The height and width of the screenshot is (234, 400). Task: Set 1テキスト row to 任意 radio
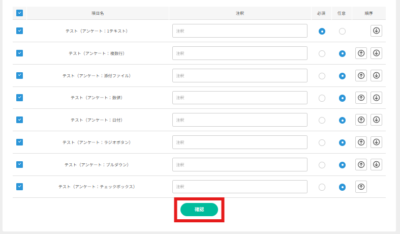(342, 31)
